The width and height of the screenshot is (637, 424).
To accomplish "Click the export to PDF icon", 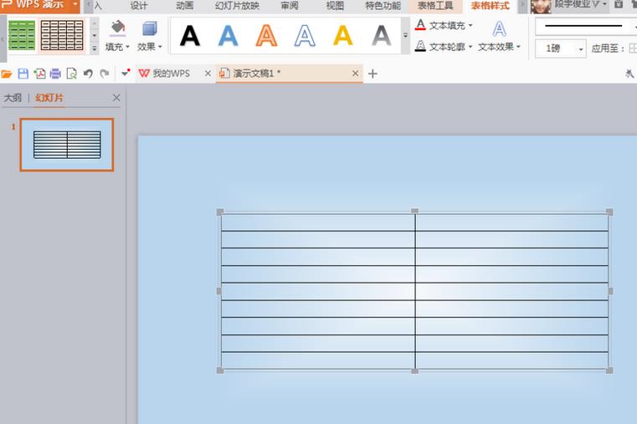I will point(39,74).
